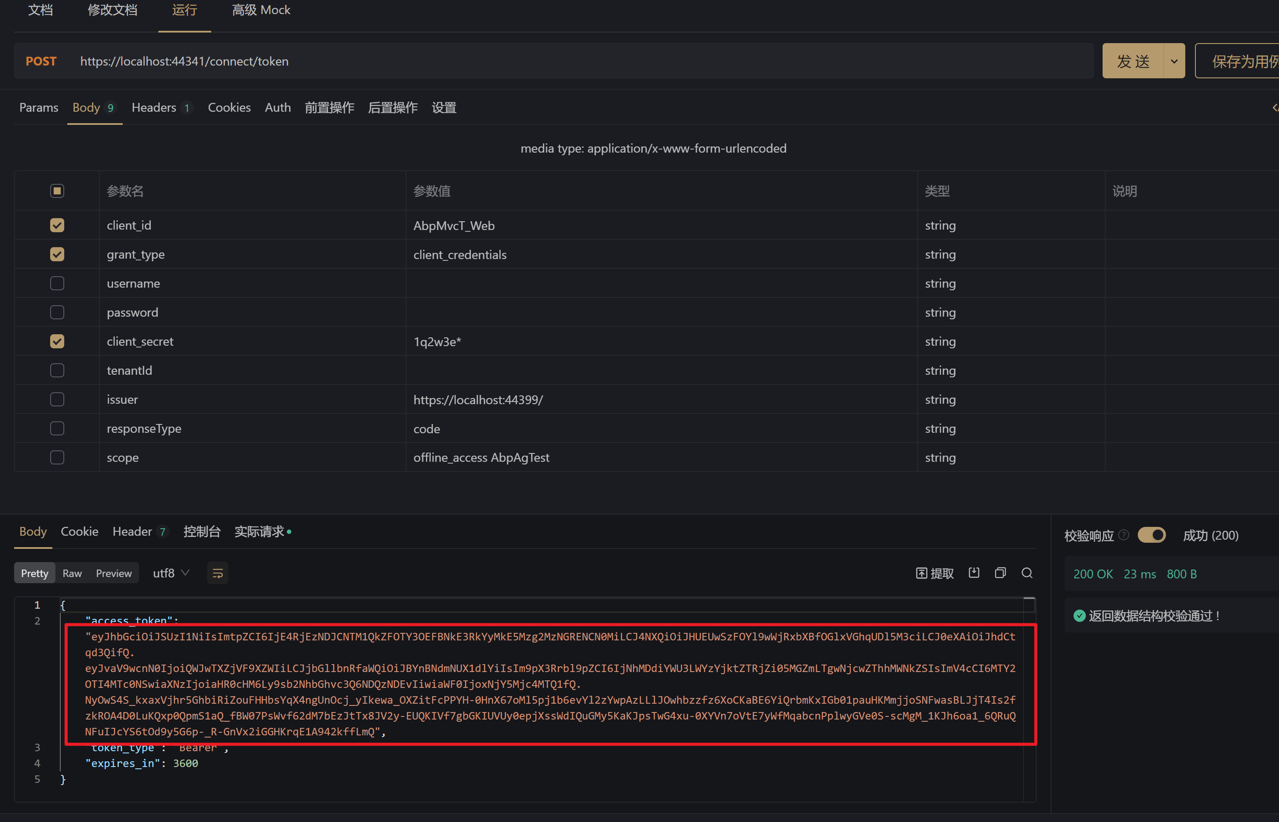The image size is (1279, 822).
Task: Open the 校验响应 help question-mark icon
Action: point(1124,535)
